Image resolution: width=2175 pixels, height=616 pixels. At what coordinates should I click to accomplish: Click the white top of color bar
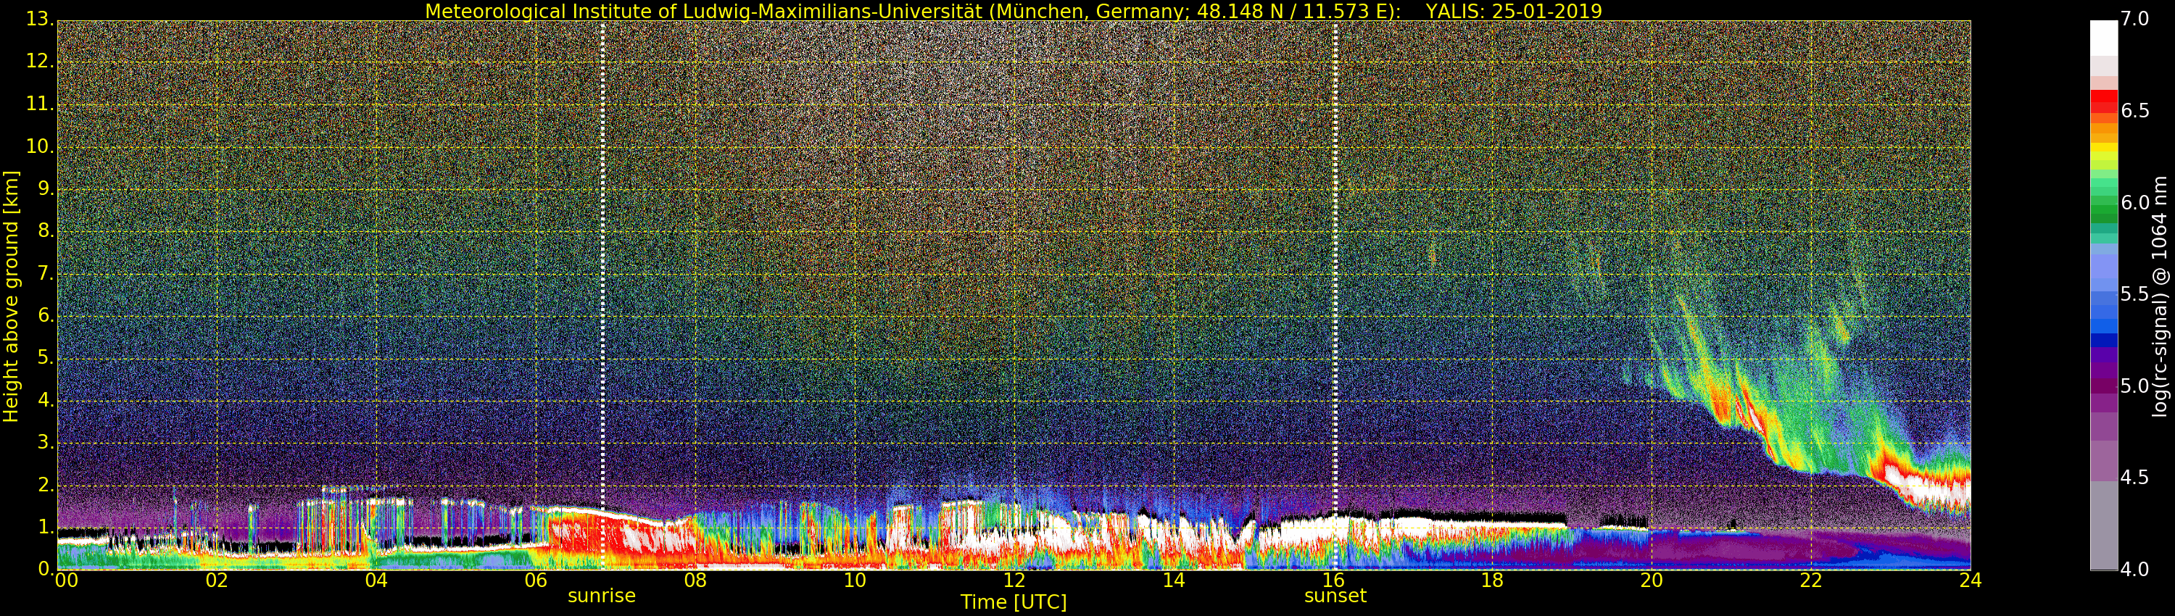pos(2103,37)
